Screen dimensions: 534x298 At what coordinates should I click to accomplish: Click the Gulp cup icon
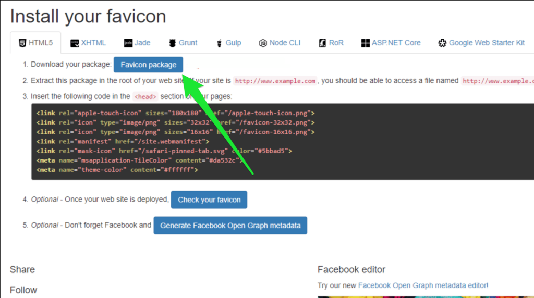coord(220,43)
